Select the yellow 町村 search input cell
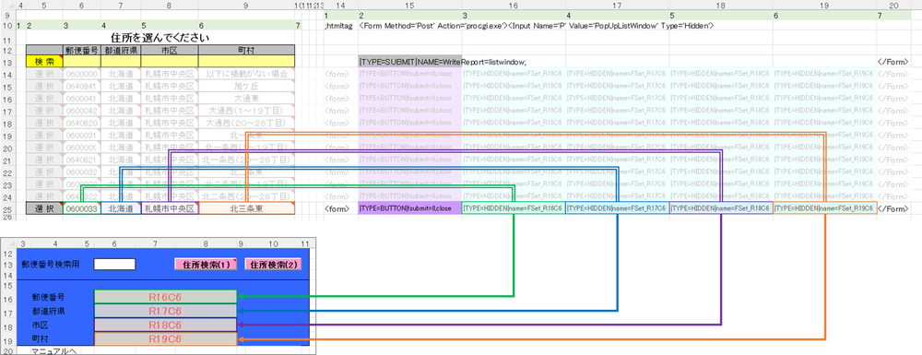 (246, 62)
